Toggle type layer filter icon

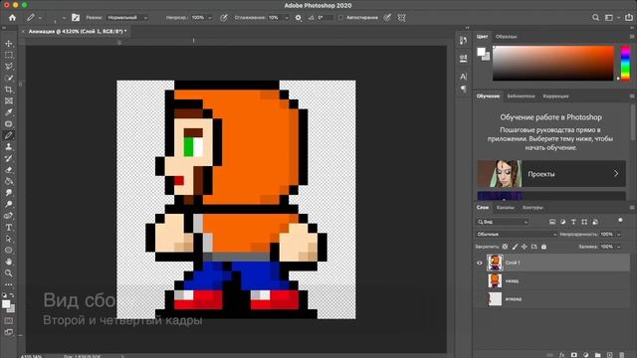pos(573,222)
